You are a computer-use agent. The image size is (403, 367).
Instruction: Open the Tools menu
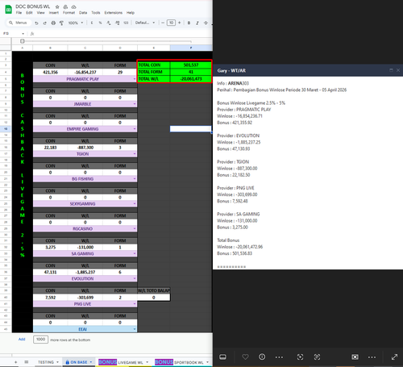[96, 13]
